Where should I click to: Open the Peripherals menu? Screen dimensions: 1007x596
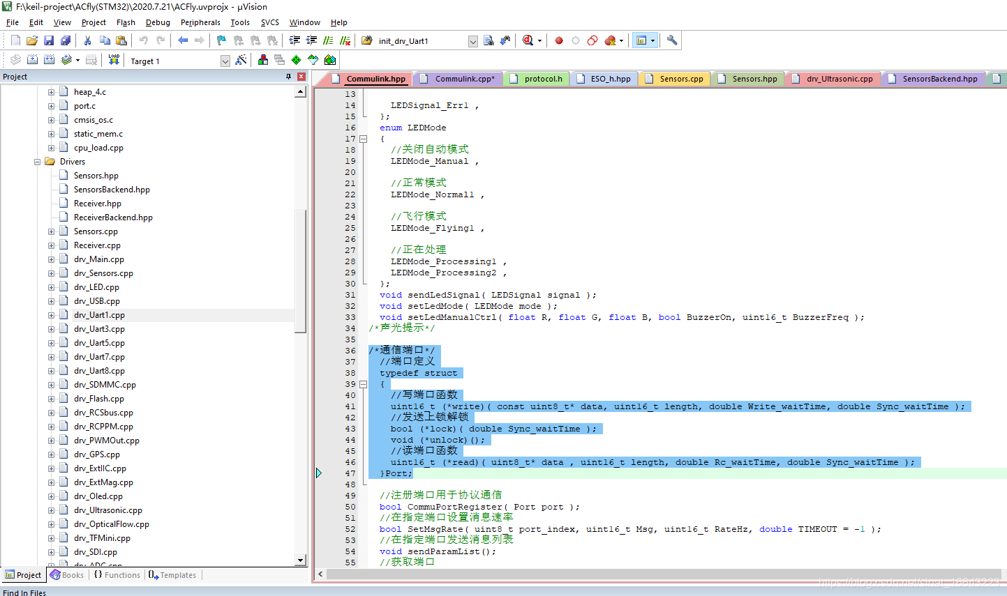coord(200,22)
